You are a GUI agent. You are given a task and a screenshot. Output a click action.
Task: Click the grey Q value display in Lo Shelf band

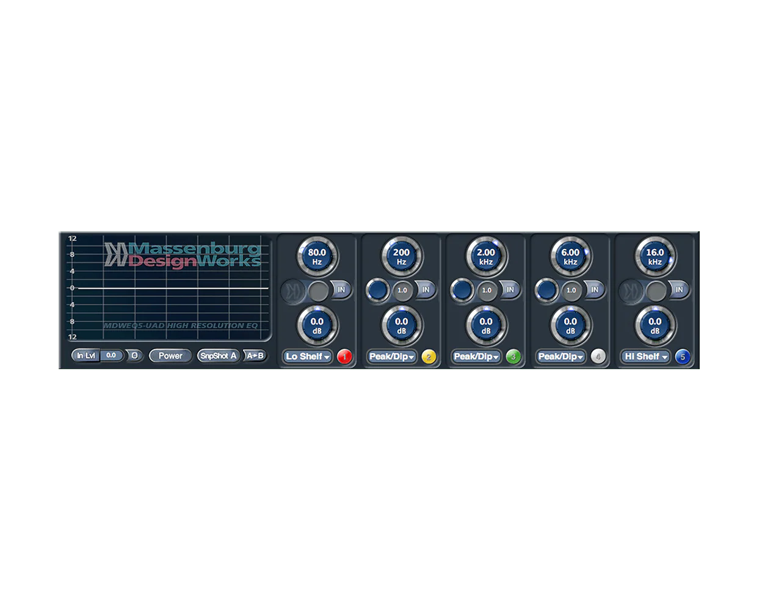pos(318,291)
